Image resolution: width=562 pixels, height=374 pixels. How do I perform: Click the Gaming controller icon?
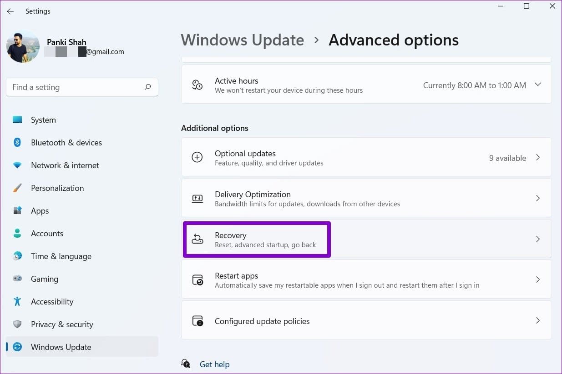click(x=17, y=279)
